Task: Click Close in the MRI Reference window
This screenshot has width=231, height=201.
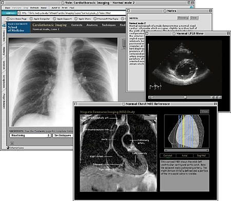Action: (x=205, y=112)
